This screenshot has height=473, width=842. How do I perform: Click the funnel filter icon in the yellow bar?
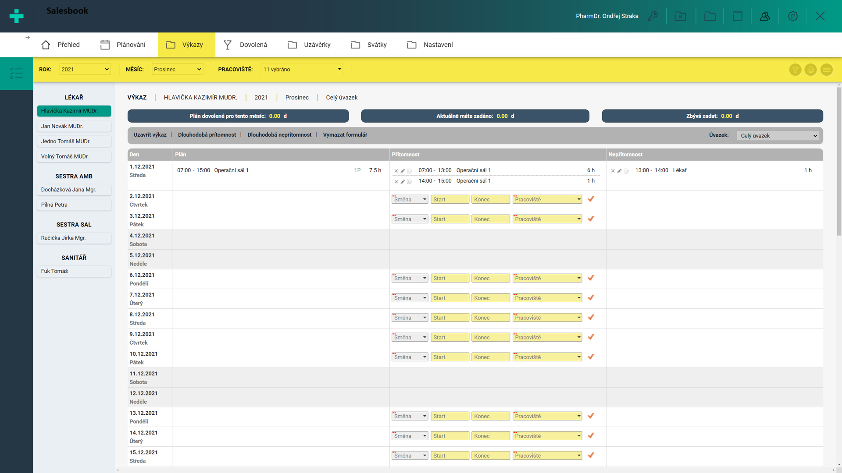pos(795,70)
